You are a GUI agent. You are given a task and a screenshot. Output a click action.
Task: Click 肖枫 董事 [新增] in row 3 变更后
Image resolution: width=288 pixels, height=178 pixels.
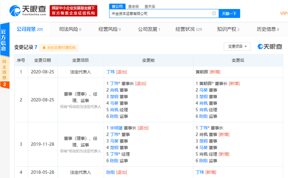214,135
